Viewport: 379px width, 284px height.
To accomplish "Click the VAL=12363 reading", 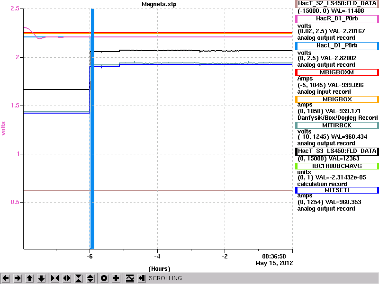I will (x=344, y=159).
